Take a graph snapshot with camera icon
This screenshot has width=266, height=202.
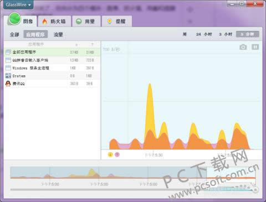coord(243,47)
